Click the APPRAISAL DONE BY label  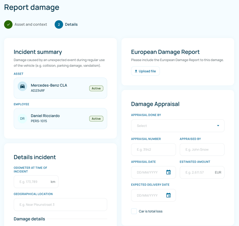click(146, 115)
